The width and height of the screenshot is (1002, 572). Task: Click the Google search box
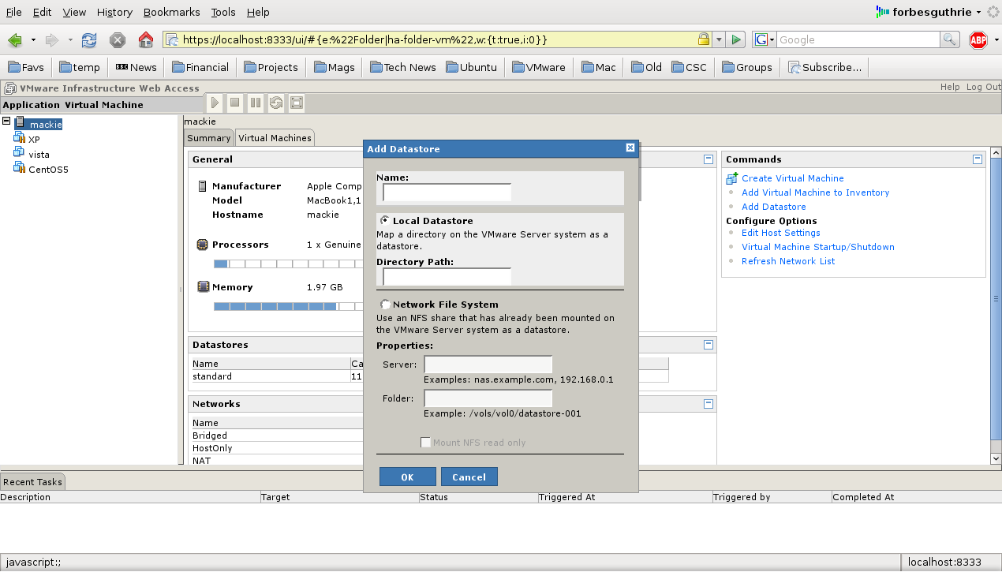[x=858, y=39]
